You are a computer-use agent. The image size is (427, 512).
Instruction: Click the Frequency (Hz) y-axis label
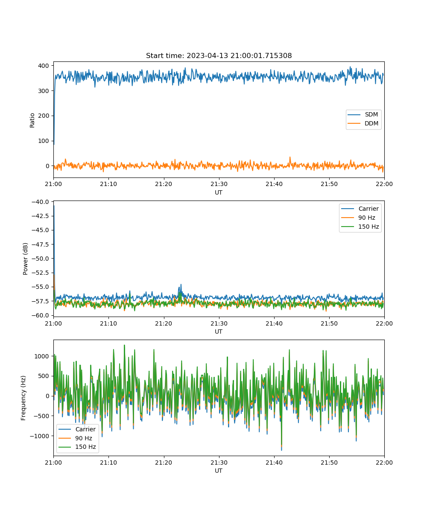coord(23,398)
